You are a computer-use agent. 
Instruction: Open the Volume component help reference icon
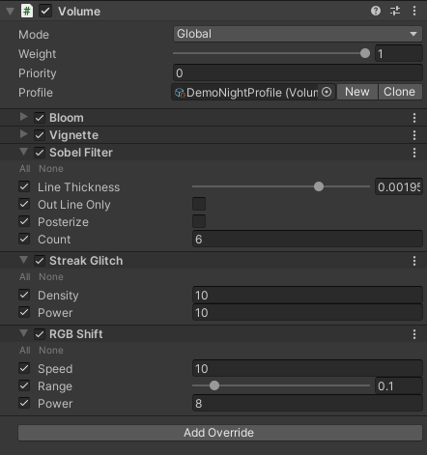376,11
